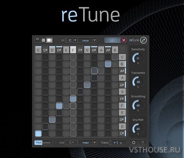Viewport: 184px width, 158px height.
Task: Toggle input note G header
Action: pyautogui.click(x=87, y=50)
